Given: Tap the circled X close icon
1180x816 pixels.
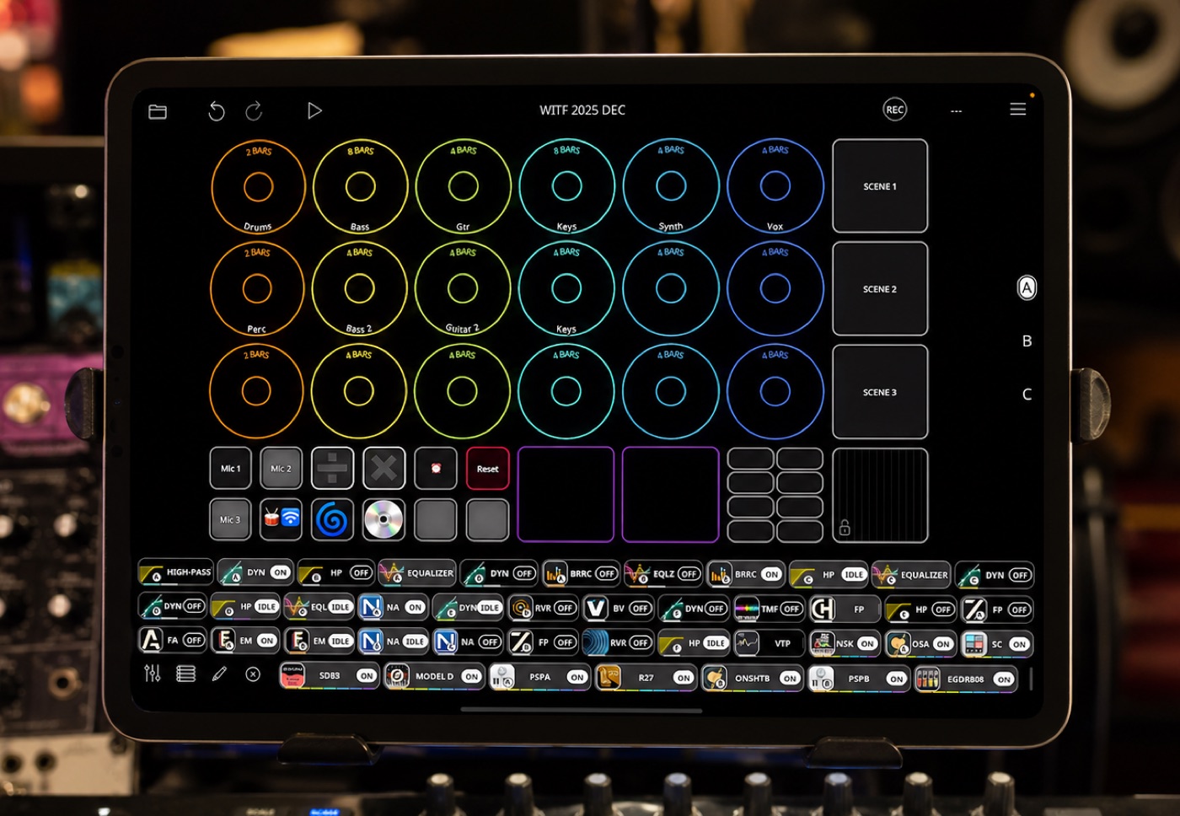Looking at the screenshot, I should [x=252, y=674].
